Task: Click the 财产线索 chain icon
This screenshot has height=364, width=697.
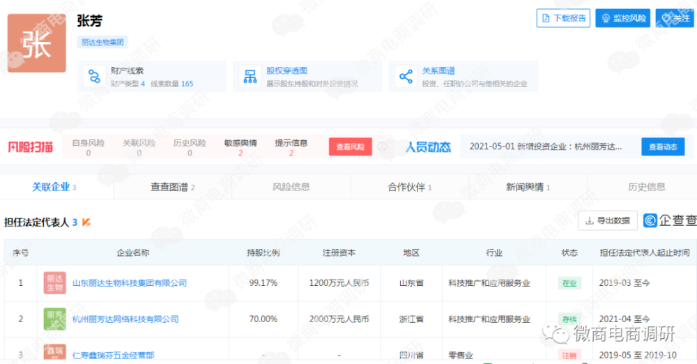Action: (94, 77)
